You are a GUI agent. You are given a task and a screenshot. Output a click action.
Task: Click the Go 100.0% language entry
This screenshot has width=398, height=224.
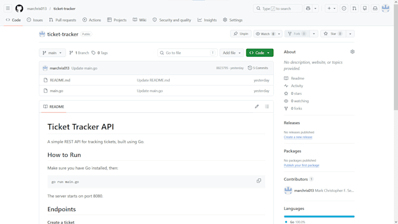coord(295,222)
